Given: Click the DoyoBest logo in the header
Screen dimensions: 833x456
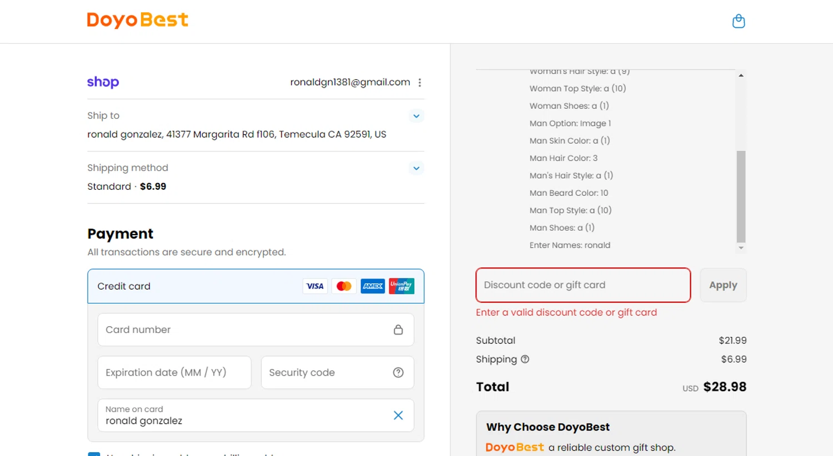Looking at the screenshot, I should 138,20.
